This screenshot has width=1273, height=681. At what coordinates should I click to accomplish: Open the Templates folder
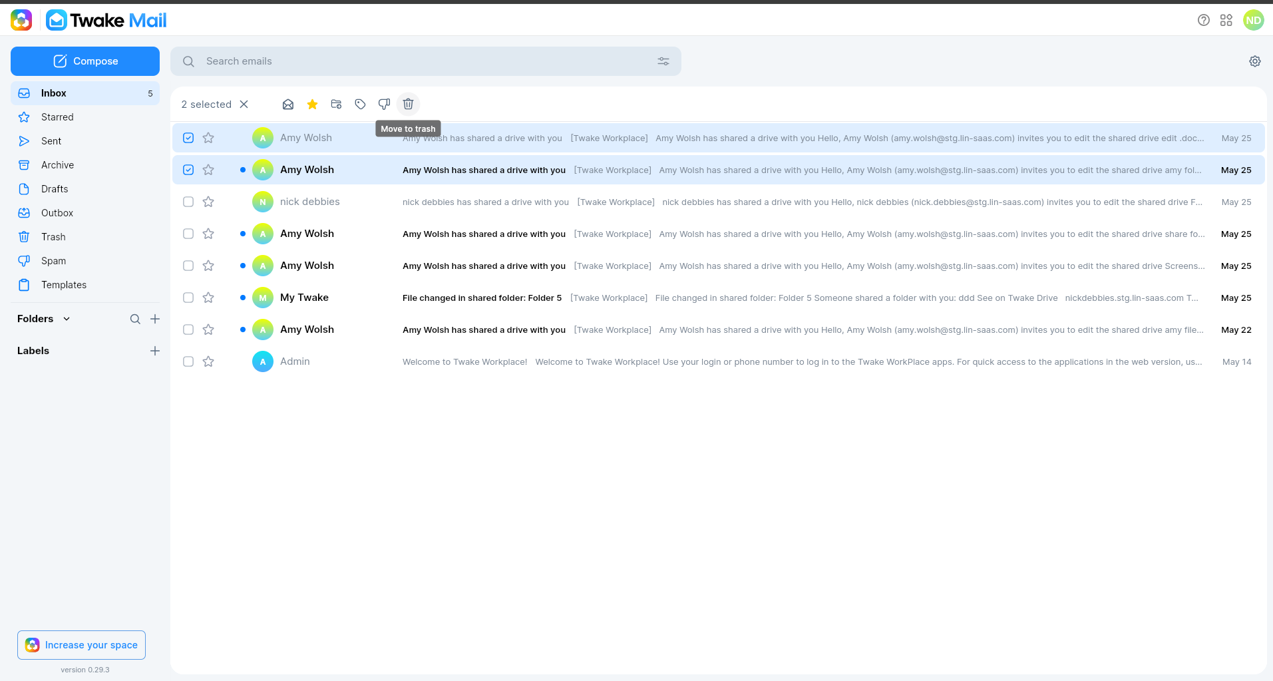tap(85, 285)
